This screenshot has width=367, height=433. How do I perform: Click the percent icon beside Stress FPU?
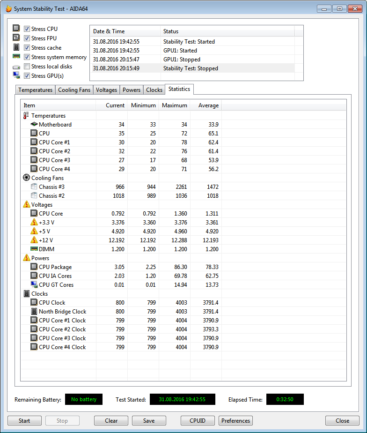pos(16,37)
